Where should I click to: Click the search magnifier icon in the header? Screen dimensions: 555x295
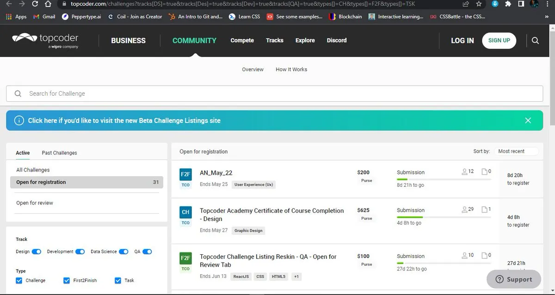pos(535,41)
